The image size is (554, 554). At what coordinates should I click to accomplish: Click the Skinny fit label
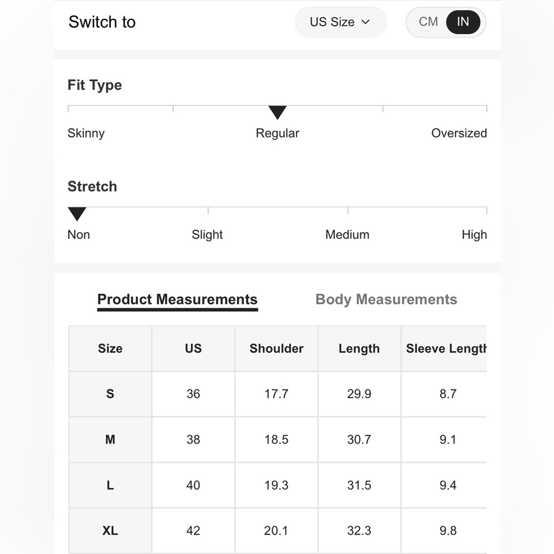point(86,133)
